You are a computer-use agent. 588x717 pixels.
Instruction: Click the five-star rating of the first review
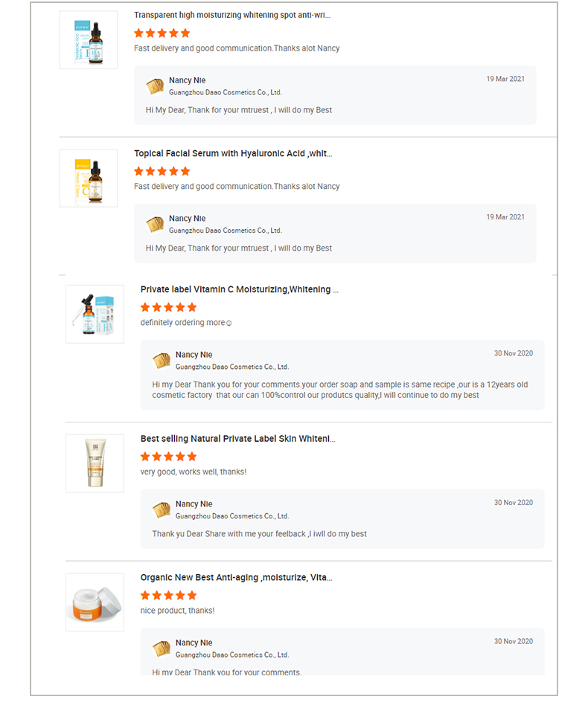(162, 33)
